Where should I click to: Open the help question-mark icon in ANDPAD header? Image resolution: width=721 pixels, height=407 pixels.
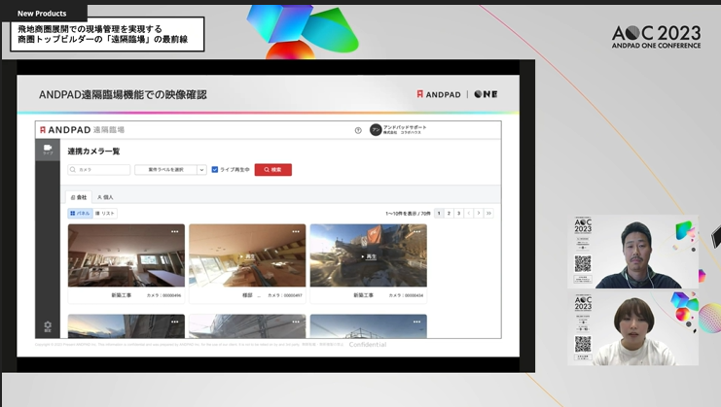tap(358, 130)
